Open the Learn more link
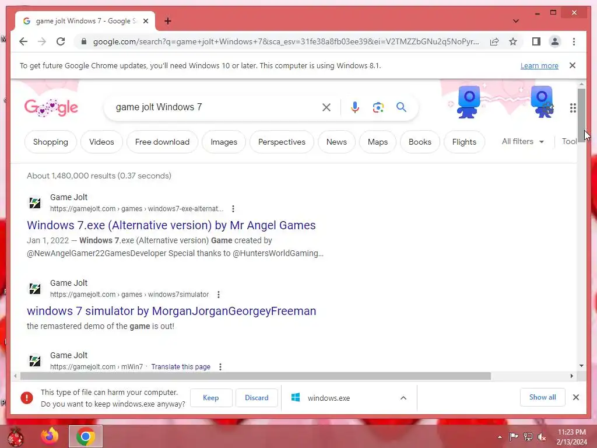The height and width of the screenshot is (448, 597). click(539, 65)
